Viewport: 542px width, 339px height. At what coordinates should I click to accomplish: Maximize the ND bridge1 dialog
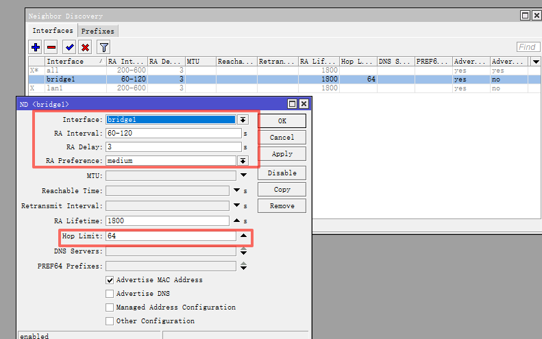click(x=292, y=103)
